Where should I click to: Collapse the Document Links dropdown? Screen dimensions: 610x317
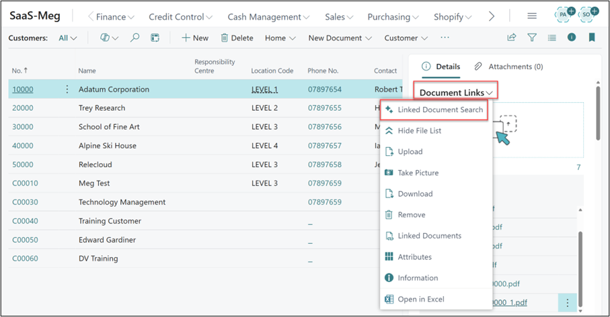point(456,93)
